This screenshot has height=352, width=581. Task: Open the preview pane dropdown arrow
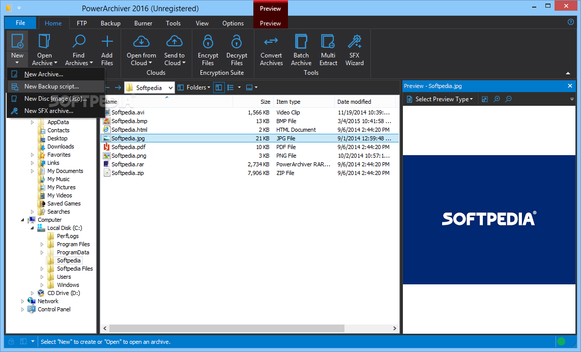tap(256, 87)
